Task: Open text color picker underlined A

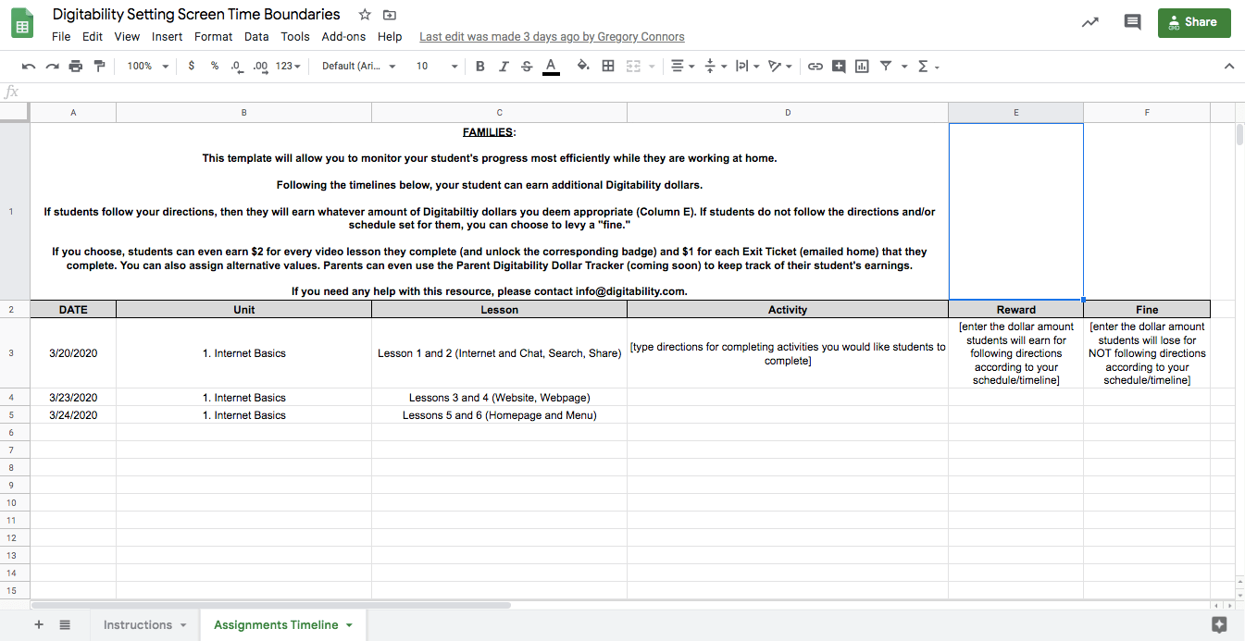Action: click(x=551, y=66)
